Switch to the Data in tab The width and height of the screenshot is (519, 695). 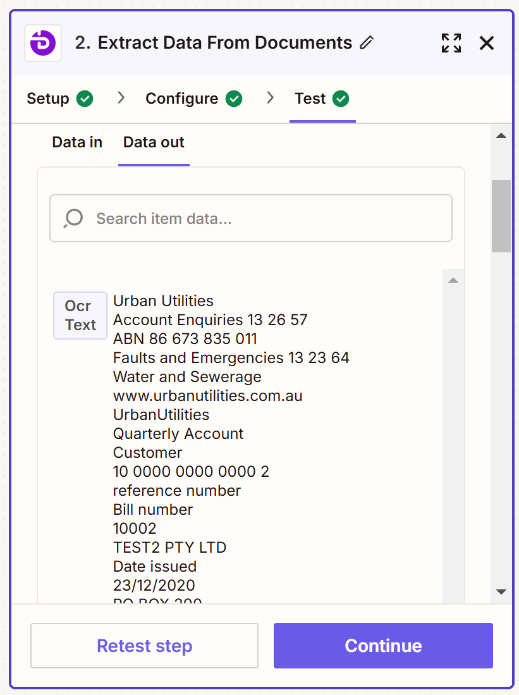click(77, 142)
